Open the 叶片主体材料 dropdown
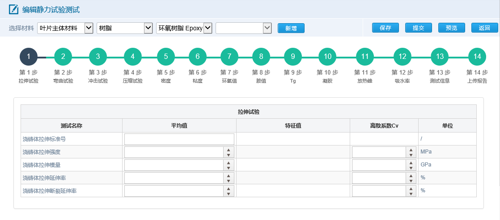The image size is (500, 220). pyautogui.click(x=65, y=28)
